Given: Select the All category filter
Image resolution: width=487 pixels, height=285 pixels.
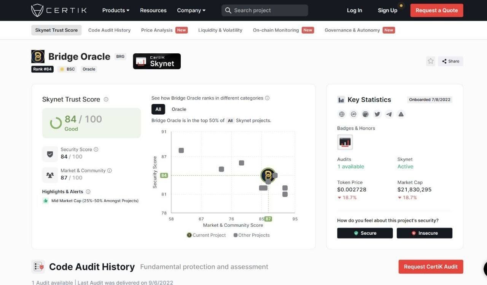Looking at the screenshot, I should click(x=158, y=109).
